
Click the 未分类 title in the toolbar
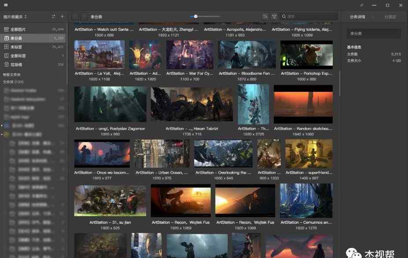point(96,17)
